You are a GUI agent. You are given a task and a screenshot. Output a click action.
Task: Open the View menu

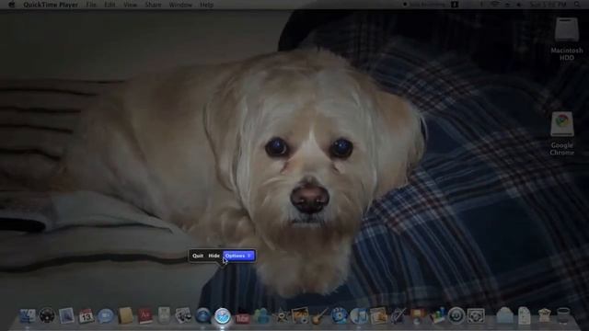(130, 5)
